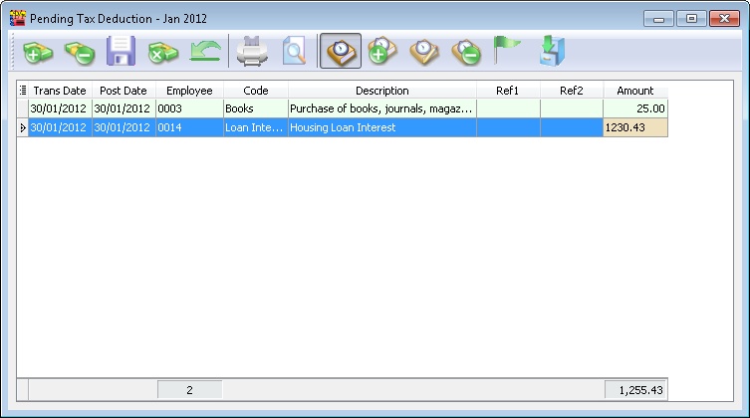Open print preview magnifier icon
750x418 pixels.
tap(294, 51)
